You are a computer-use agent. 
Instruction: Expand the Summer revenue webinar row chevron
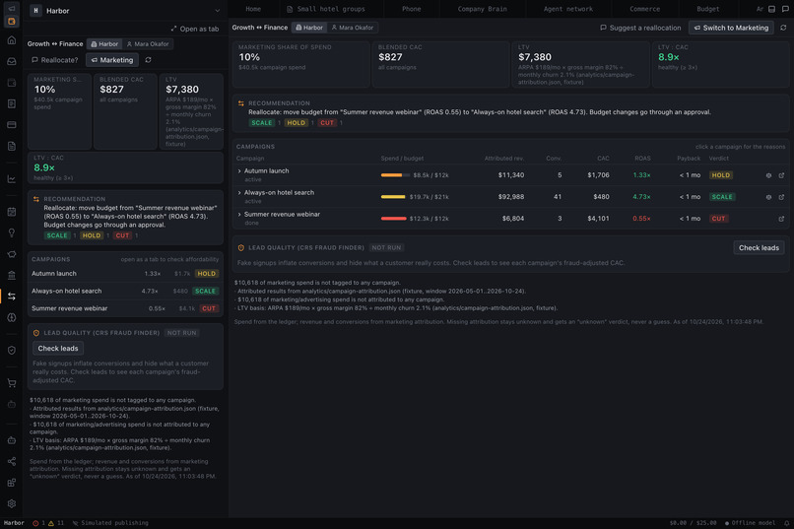239,215
